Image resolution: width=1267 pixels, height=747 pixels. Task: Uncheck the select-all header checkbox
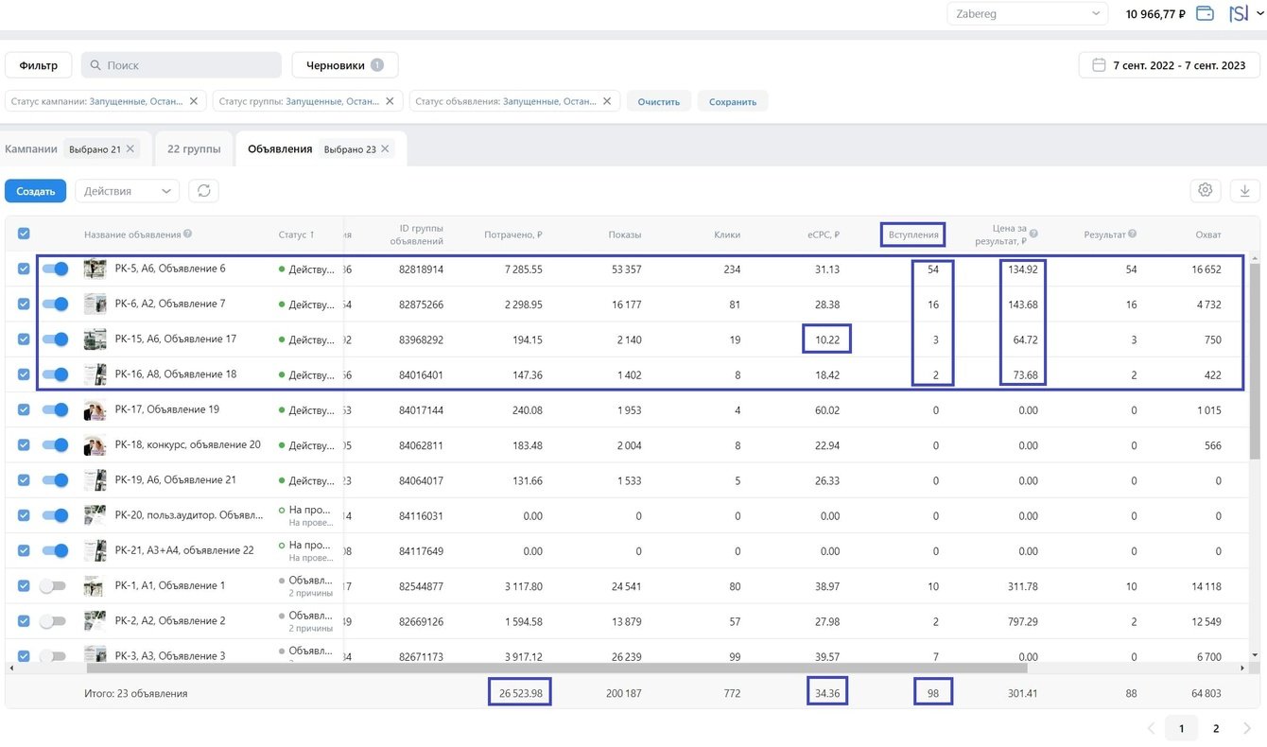[x=24, y=235]
